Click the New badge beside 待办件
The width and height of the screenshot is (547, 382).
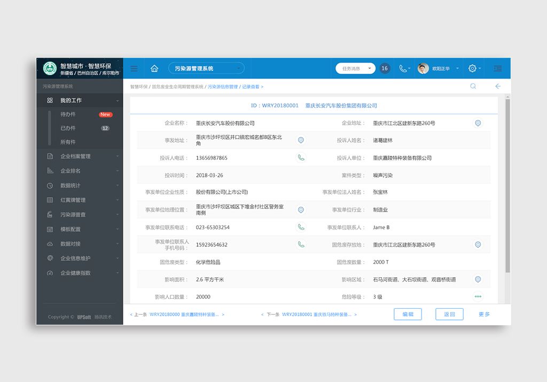105,114
